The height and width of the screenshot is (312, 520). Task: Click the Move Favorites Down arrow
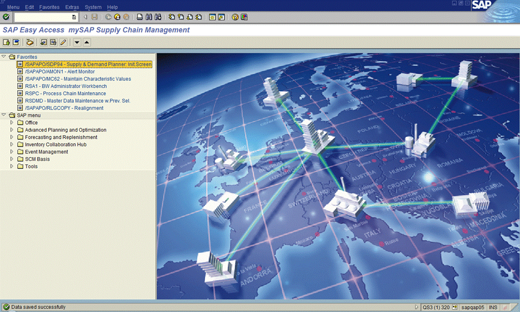(77, 43)
